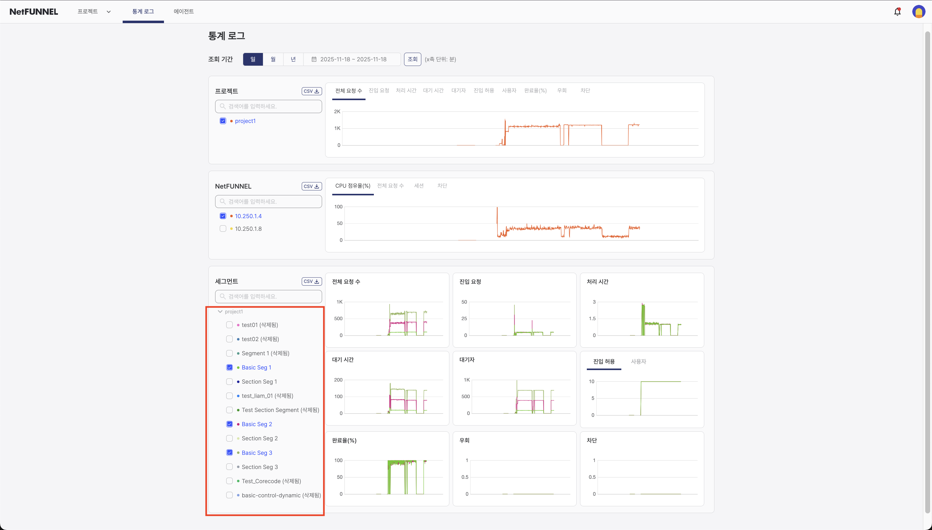Download project CSV file
This screenshot has height=530, width=932.
pos(311,91)
